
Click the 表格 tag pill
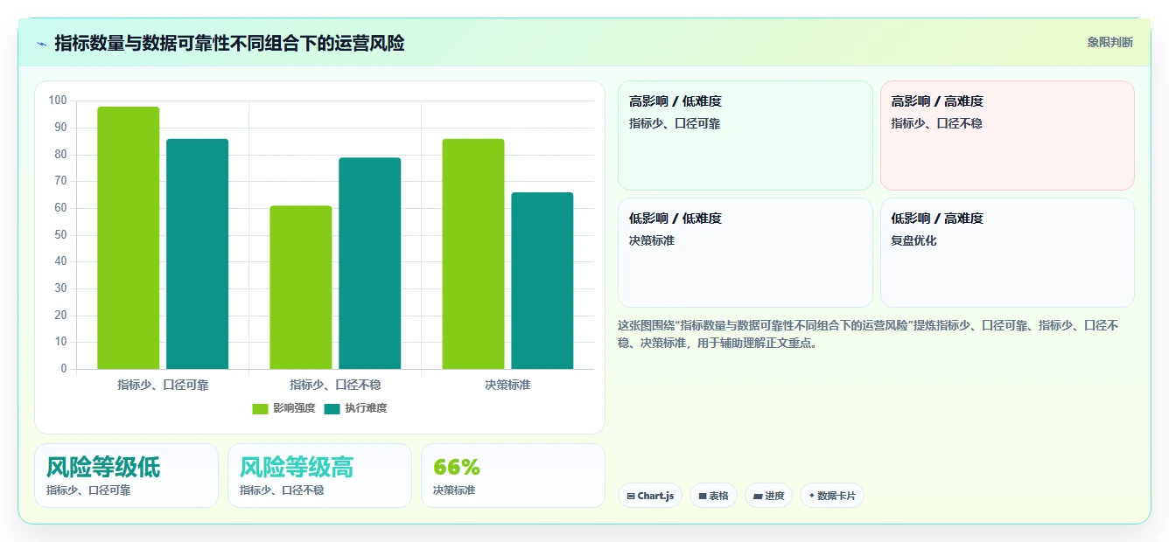[713, 496]
